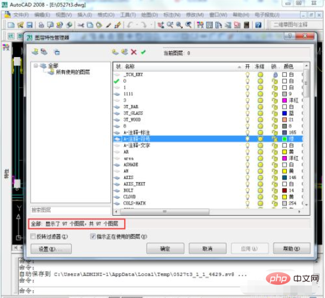Click the 帮助 button in dialog
This screenshot has height=298, width=325.
(292, 249)
